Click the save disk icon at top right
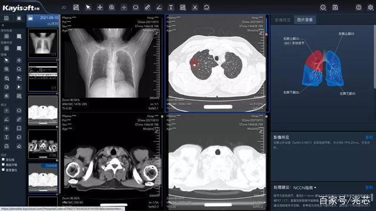The height and width of the screenshot is (211, 376). coord(335,8)
